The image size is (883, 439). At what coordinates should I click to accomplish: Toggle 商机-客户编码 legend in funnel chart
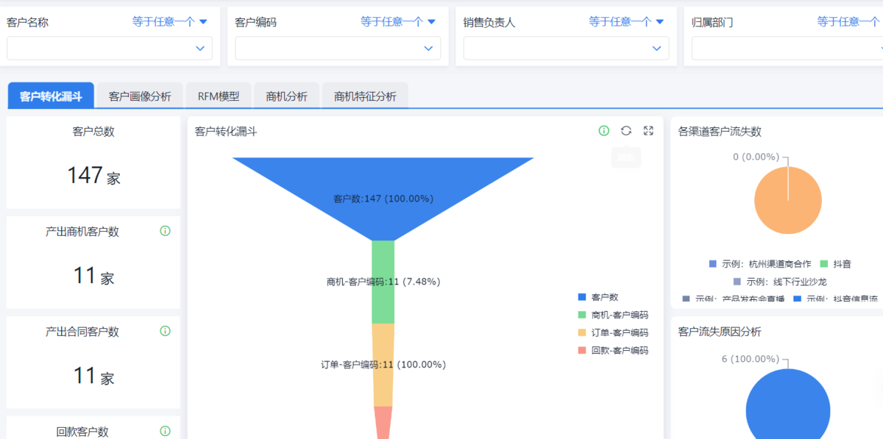point(613,315)
